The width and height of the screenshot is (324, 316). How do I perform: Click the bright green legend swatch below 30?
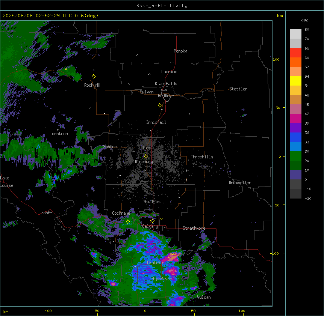[x=295, y=156]
